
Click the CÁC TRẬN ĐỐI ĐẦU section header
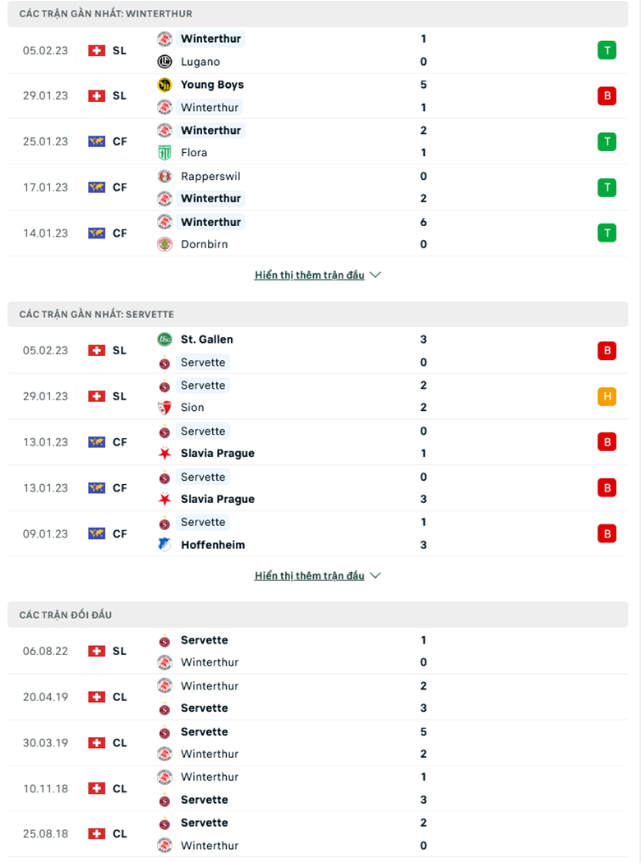[x=66, y=614]
